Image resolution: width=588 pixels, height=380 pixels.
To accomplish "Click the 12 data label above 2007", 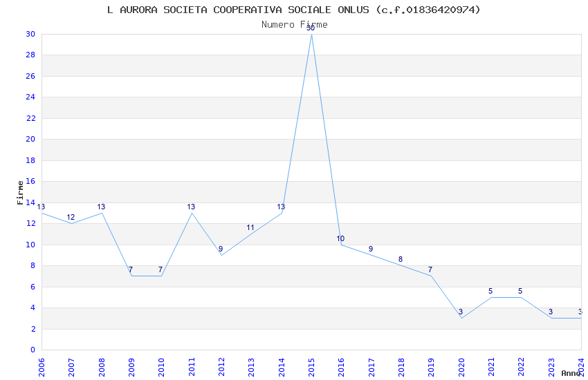I will [x=71, y=217].
